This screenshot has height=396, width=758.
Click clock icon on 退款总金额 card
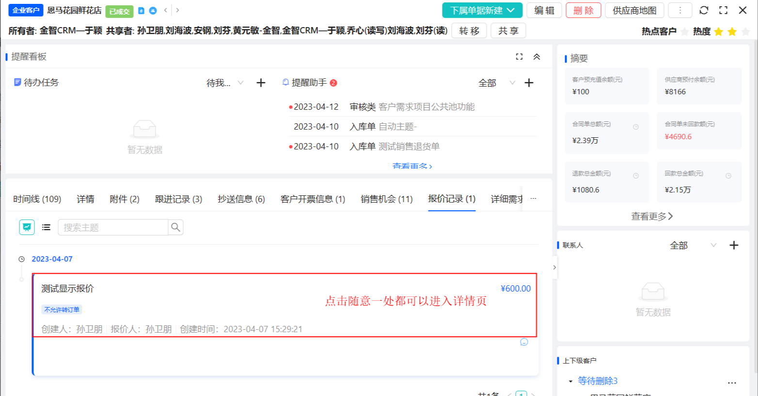[636, 176]
